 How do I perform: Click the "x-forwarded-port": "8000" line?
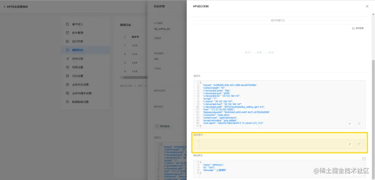point(217,93)
